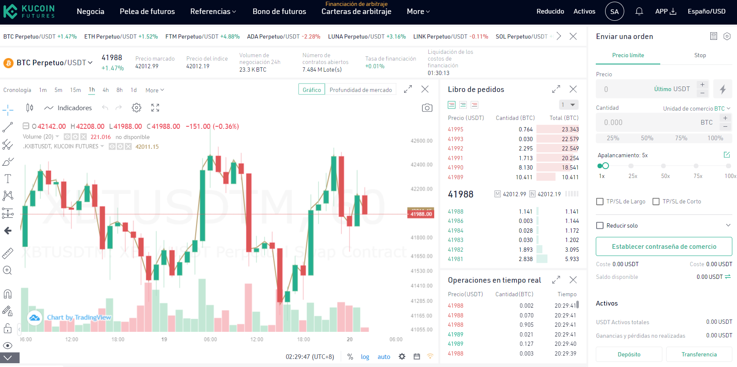Toggle lock all drawing tools
The width and height of the screenshot is (737, 367).
(x=8, y=328)
